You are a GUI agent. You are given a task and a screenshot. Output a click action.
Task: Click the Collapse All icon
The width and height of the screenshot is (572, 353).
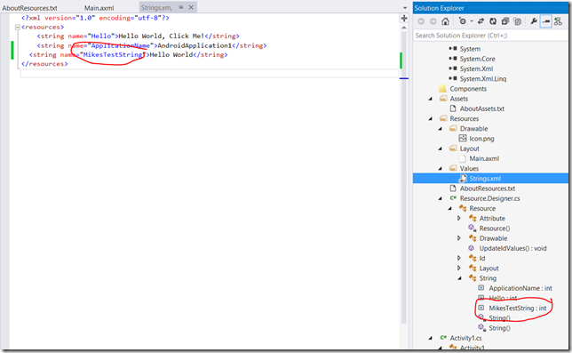click(x=505, y=21)
